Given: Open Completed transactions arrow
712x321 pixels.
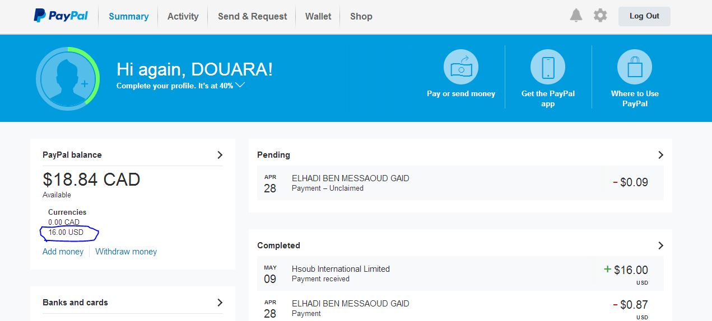Looking at the screenshot, I should point(660,246).
